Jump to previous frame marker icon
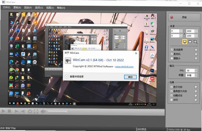The width and height of the screenshot is (202, 131). tap(17, 111)
